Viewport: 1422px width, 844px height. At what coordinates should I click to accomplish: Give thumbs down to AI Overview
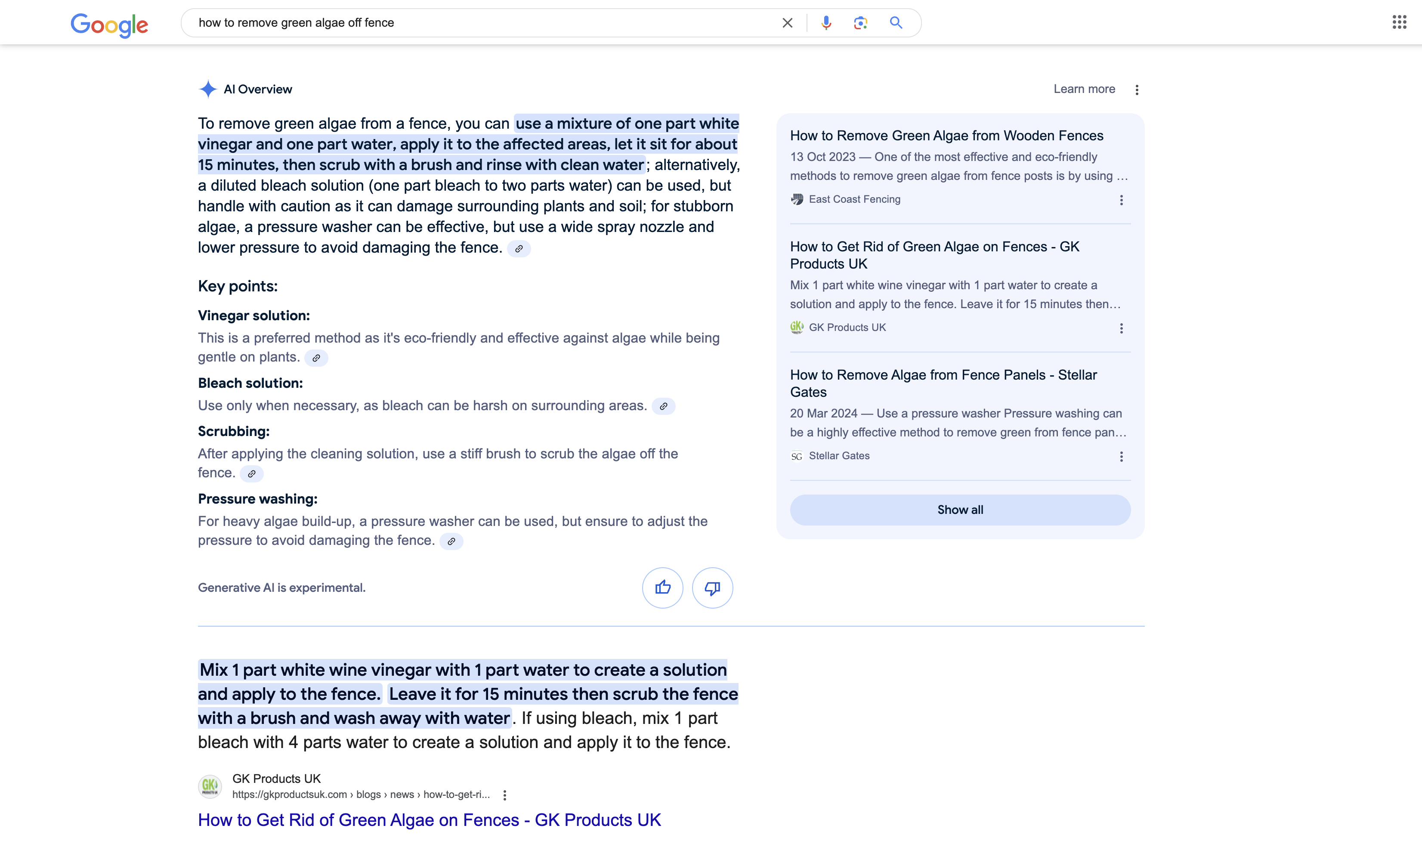tap(712, 587)
